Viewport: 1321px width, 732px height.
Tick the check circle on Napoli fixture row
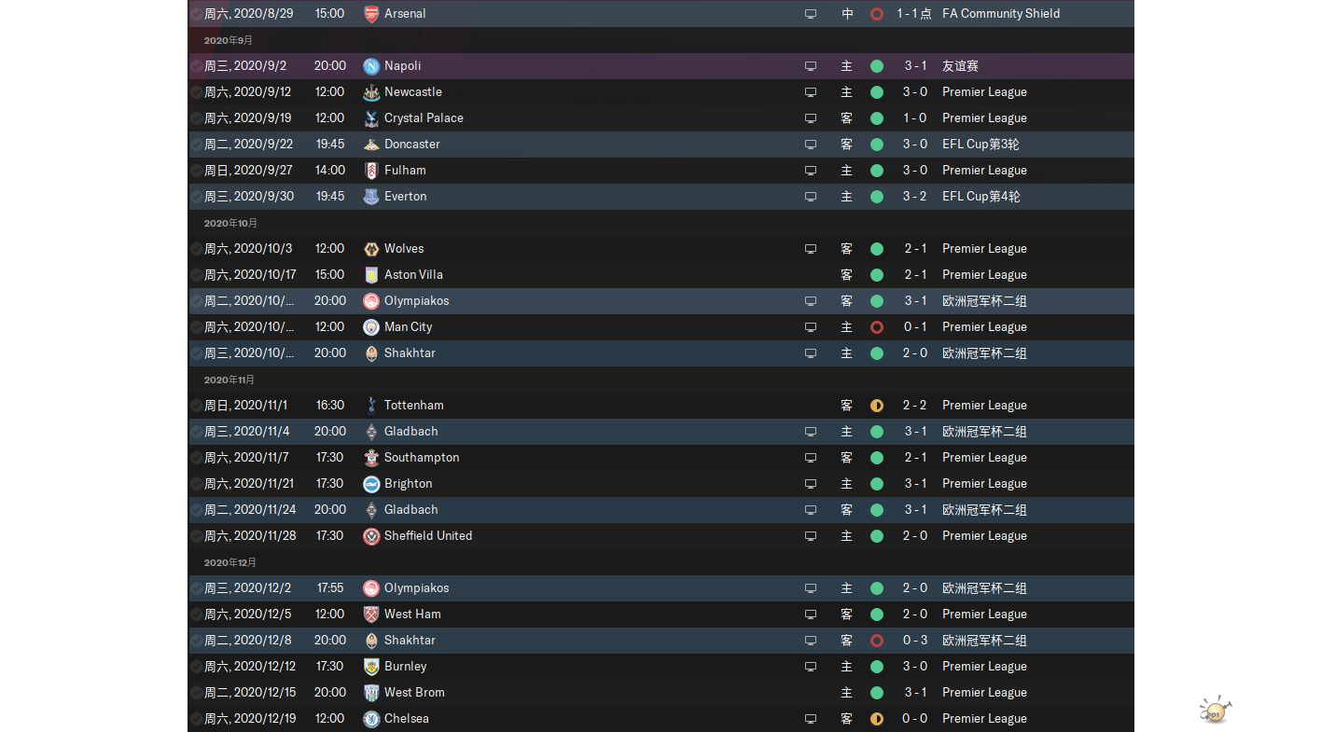click(197, 66)
